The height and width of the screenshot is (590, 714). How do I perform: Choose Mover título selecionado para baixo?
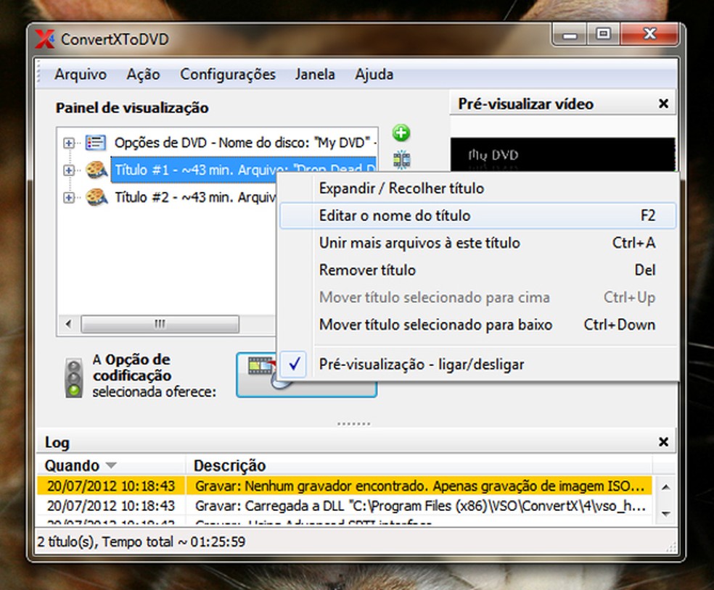(477, 325)
